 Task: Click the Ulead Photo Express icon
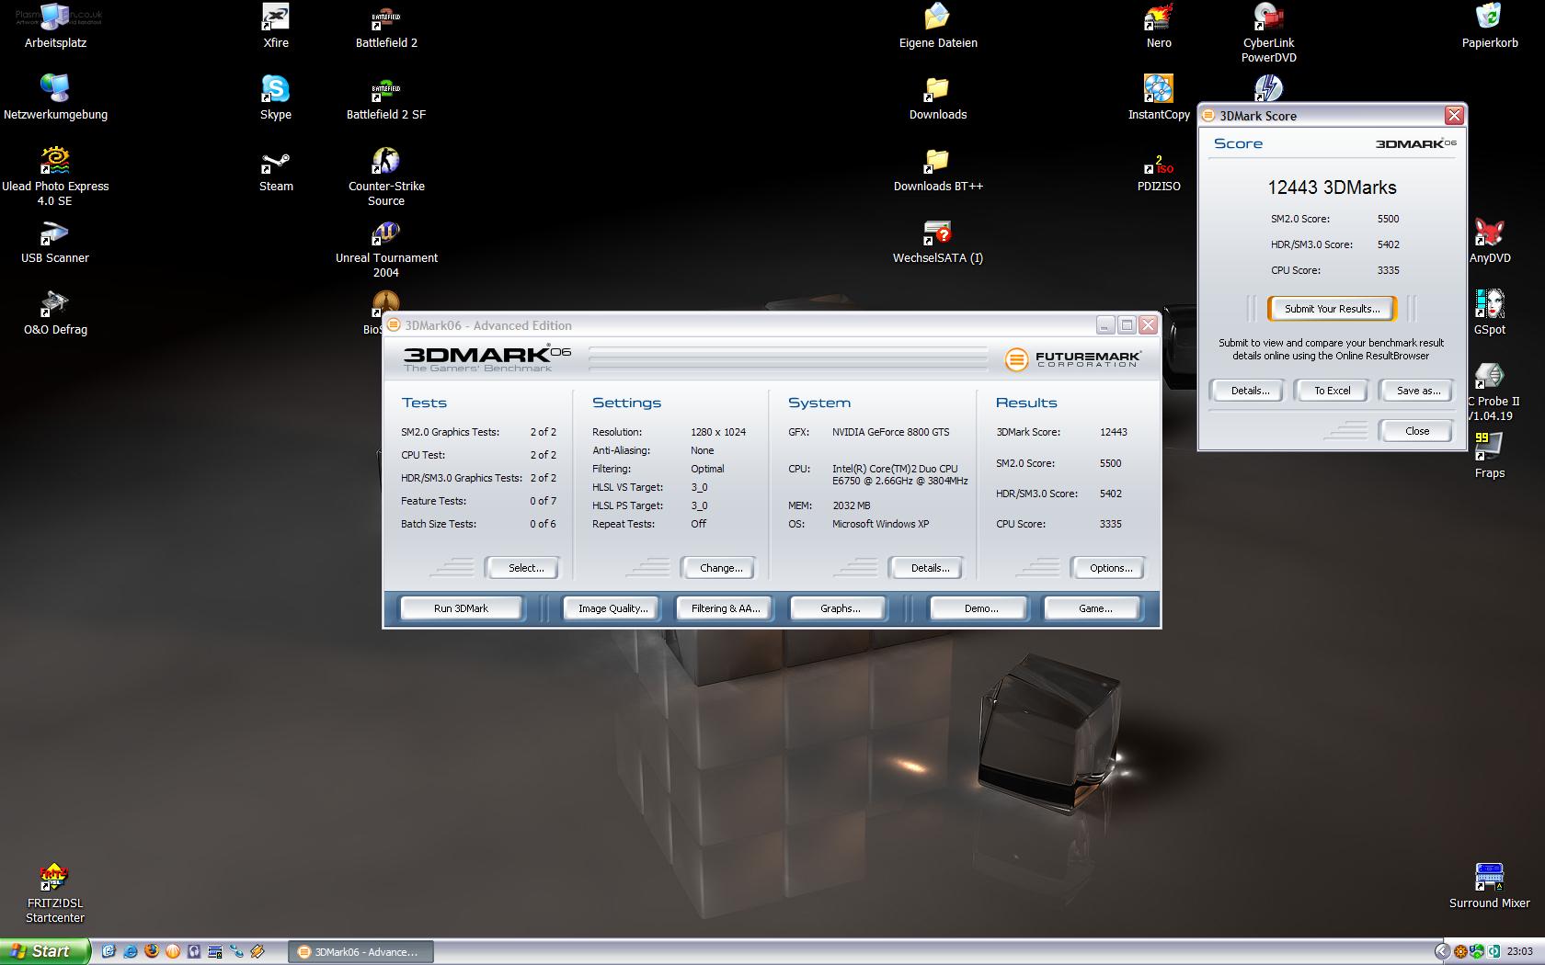[55, 176]
